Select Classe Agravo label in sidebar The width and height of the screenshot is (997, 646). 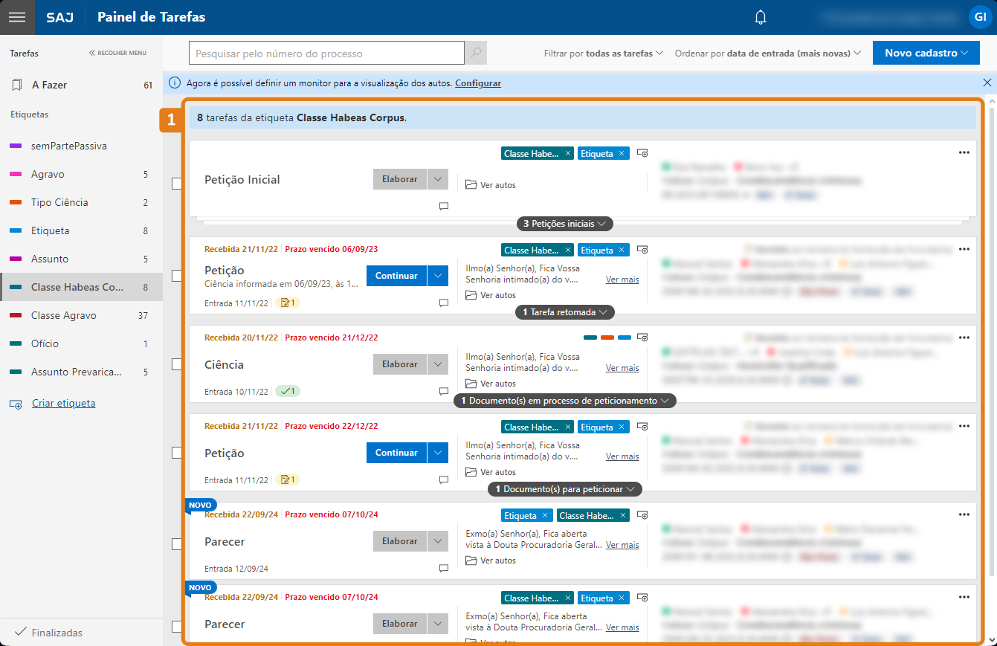point(64,315)
